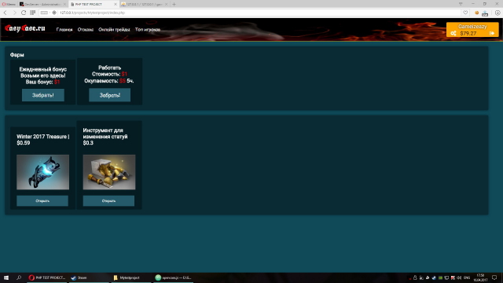Open the Инструмент для изменения статуй case
Screen dimensions: 503x283
coord(108,201)
